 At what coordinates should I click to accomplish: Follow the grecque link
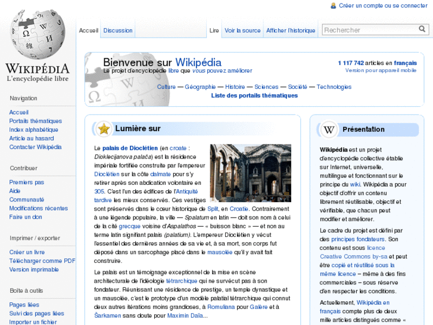click(129, 226)
